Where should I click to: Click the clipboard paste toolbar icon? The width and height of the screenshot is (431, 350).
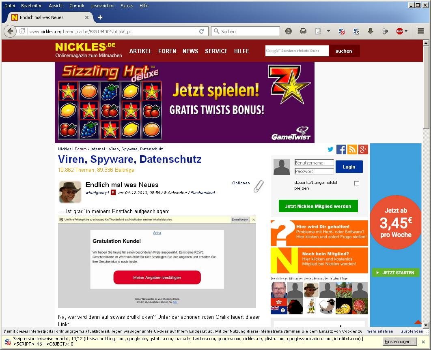(x=318, y=31)
